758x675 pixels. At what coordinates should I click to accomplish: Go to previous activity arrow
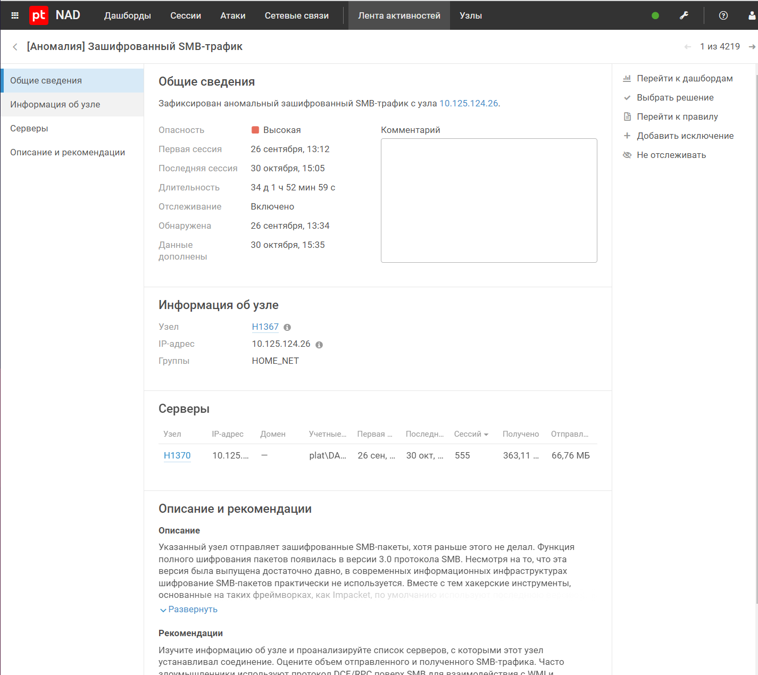688,47
